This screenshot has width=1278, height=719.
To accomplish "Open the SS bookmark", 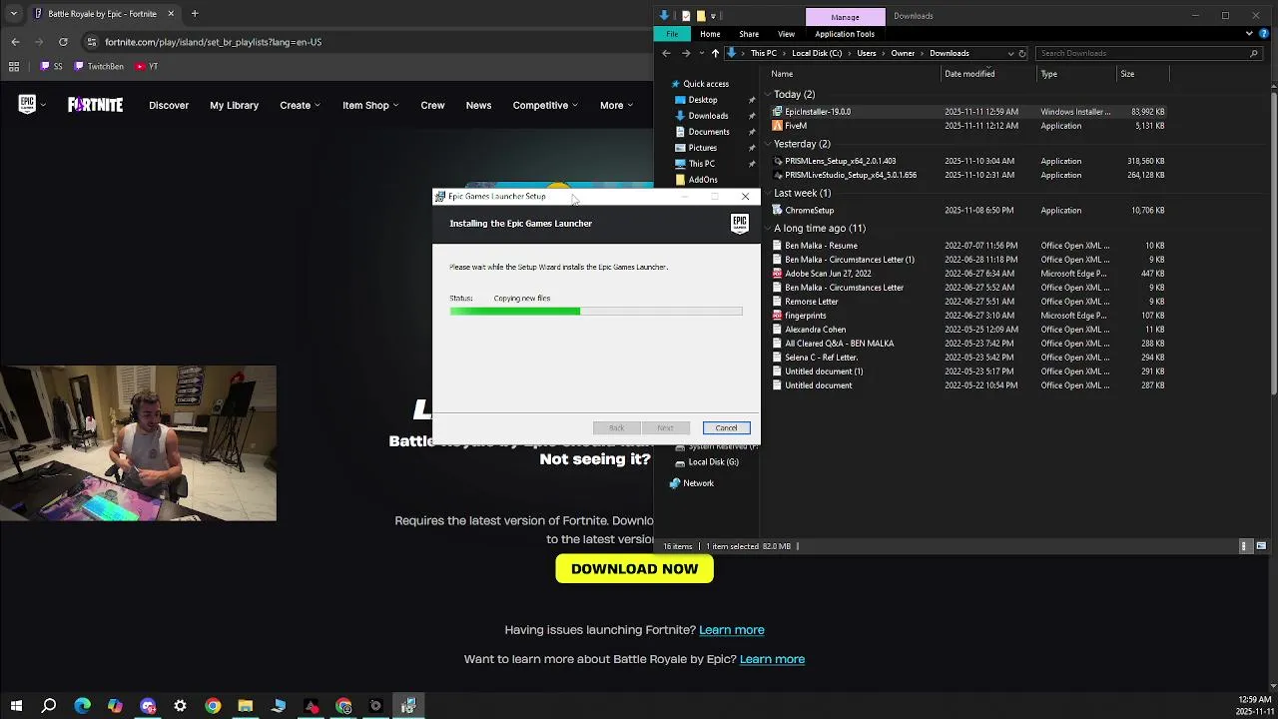I will (x=51, y=66).
